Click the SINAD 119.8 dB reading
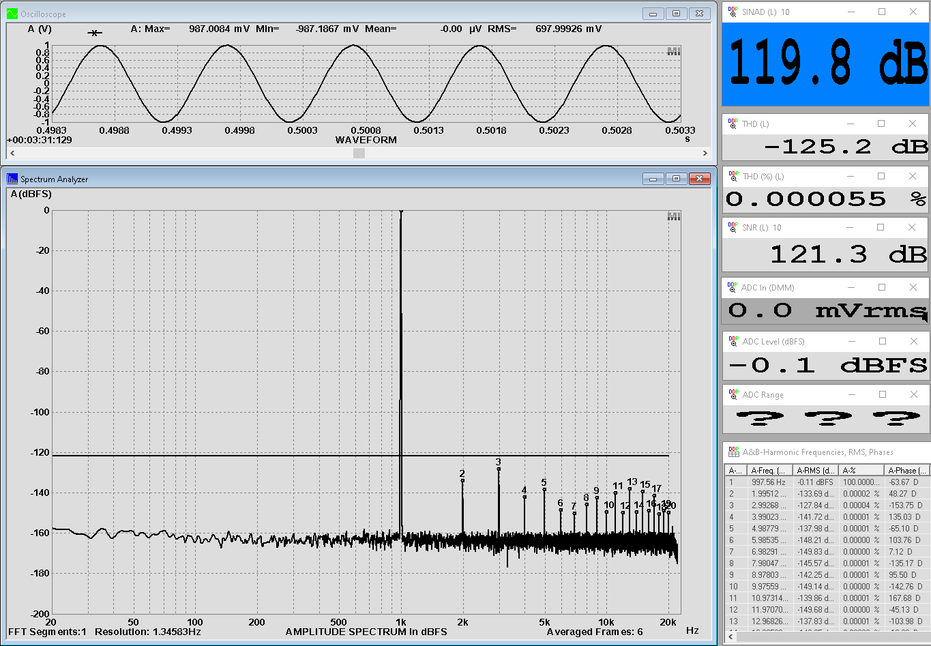 click(x=828, y=62)
